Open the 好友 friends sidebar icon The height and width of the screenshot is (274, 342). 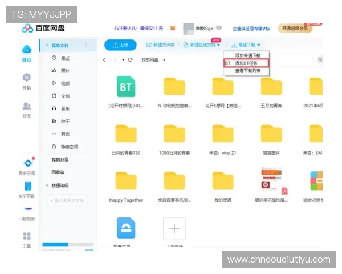27,106
